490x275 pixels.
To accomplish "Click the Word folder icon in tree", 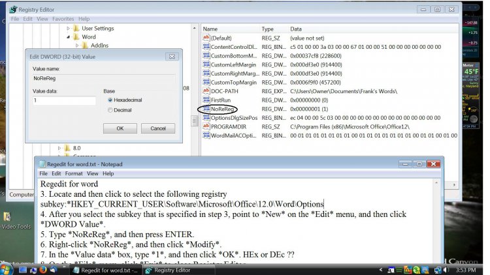I will 76,37.
